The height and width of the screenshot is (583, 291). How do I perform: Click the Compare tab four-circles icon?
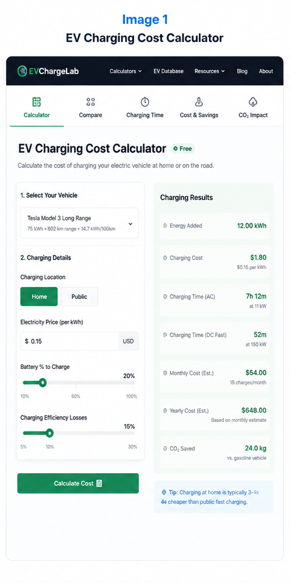90,102
